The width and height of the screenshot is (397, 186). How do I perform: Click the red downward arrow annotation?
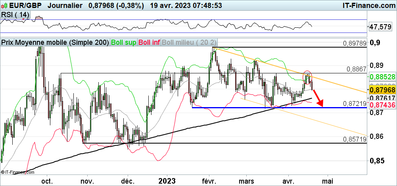(319, 98)
